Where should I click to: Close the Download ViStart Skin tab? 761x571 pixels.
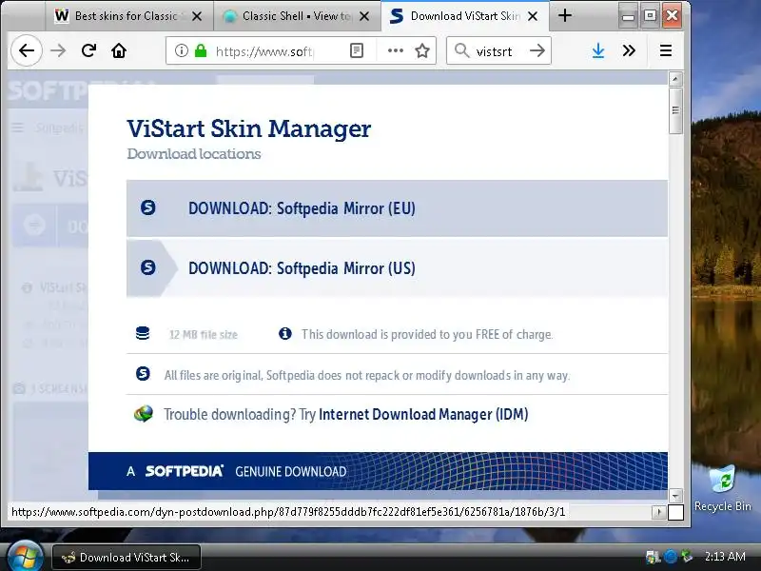(x=533, y=16)
